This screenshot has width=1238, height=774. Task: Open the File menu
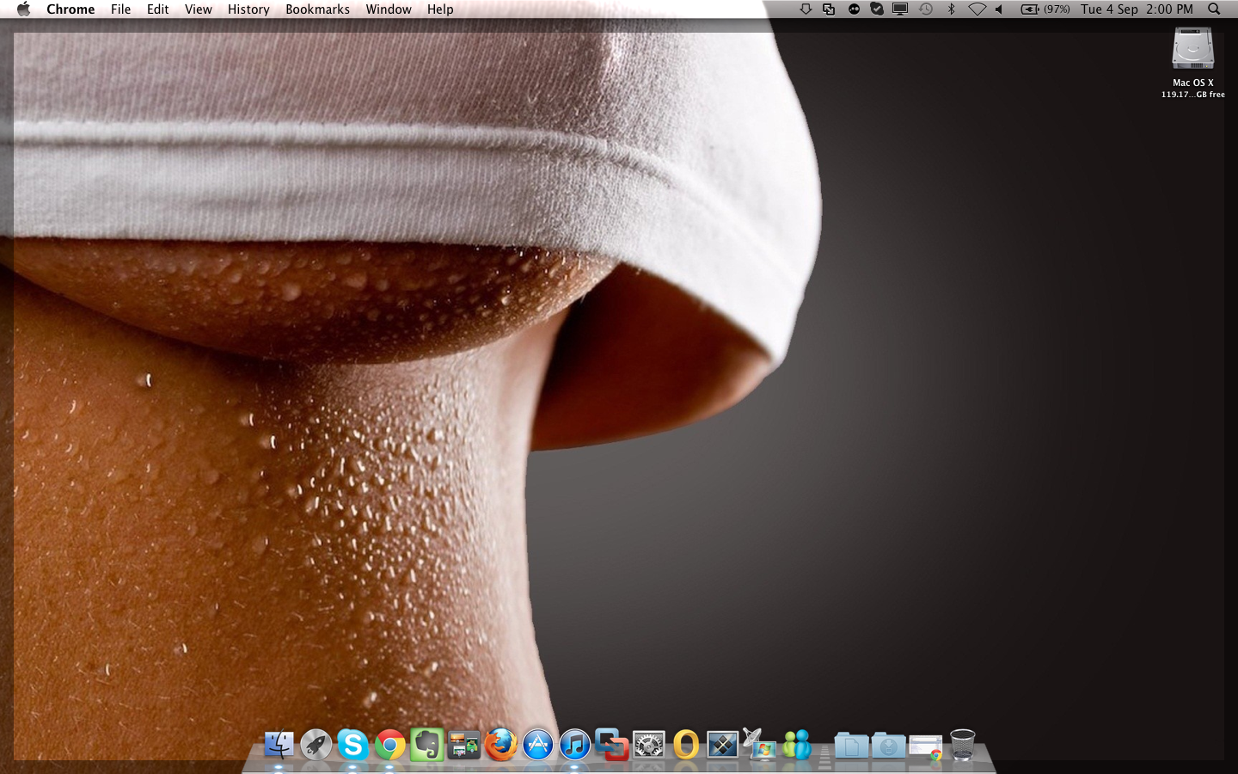(120, 9)
